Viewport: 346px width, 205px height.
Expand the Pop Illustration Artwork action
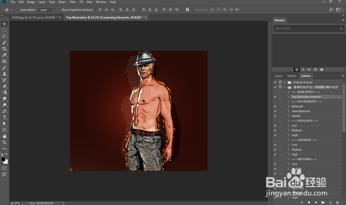[289, 97]
